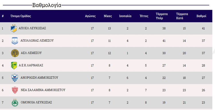
Task: Open the ΑΝΟΡΘΩΣΗ ΑΜΜΟΧΩΣΤΟΥ team emblem
Action: pyautogui.click(x=15, y=78)
